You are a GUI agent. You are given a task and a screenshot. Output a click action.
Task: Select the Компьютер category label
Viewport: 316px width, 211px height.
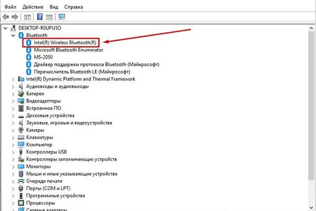[39, 145]
